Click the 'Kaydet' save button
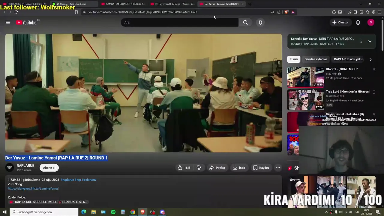This screenshot has height=216, width=384. [x=261, y=168]
